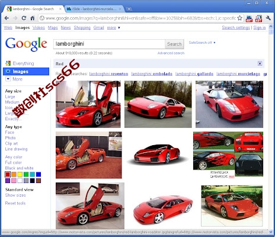Open the Advanced search link
This screenshot has height=237, width=275.
171,53
